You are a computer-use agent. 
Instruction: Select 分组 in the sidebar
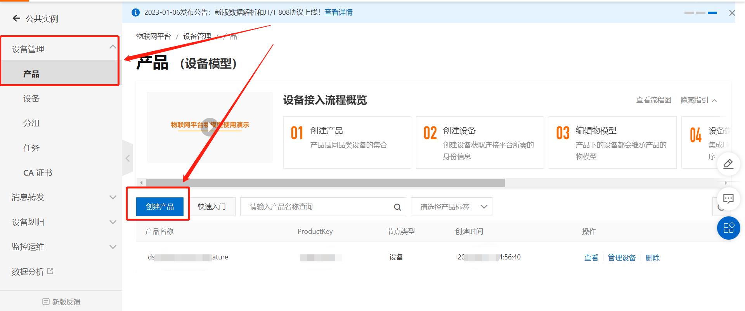(31, 123)
